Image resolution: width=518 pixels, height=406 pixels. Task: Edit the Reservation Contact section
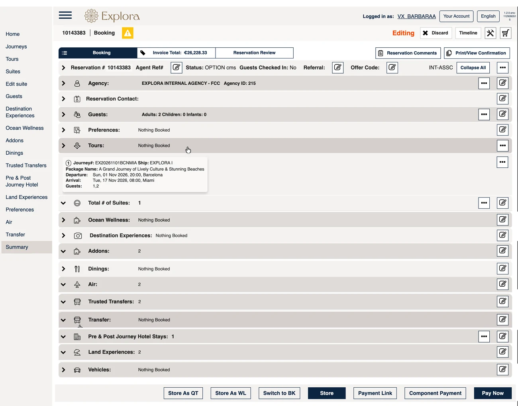pyautogui.click(x=503, y=99)
